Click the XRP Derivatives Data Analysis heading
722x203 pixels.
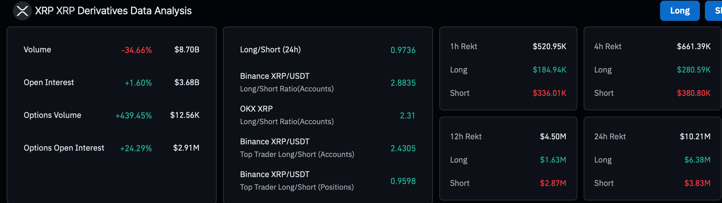[113, 11]
